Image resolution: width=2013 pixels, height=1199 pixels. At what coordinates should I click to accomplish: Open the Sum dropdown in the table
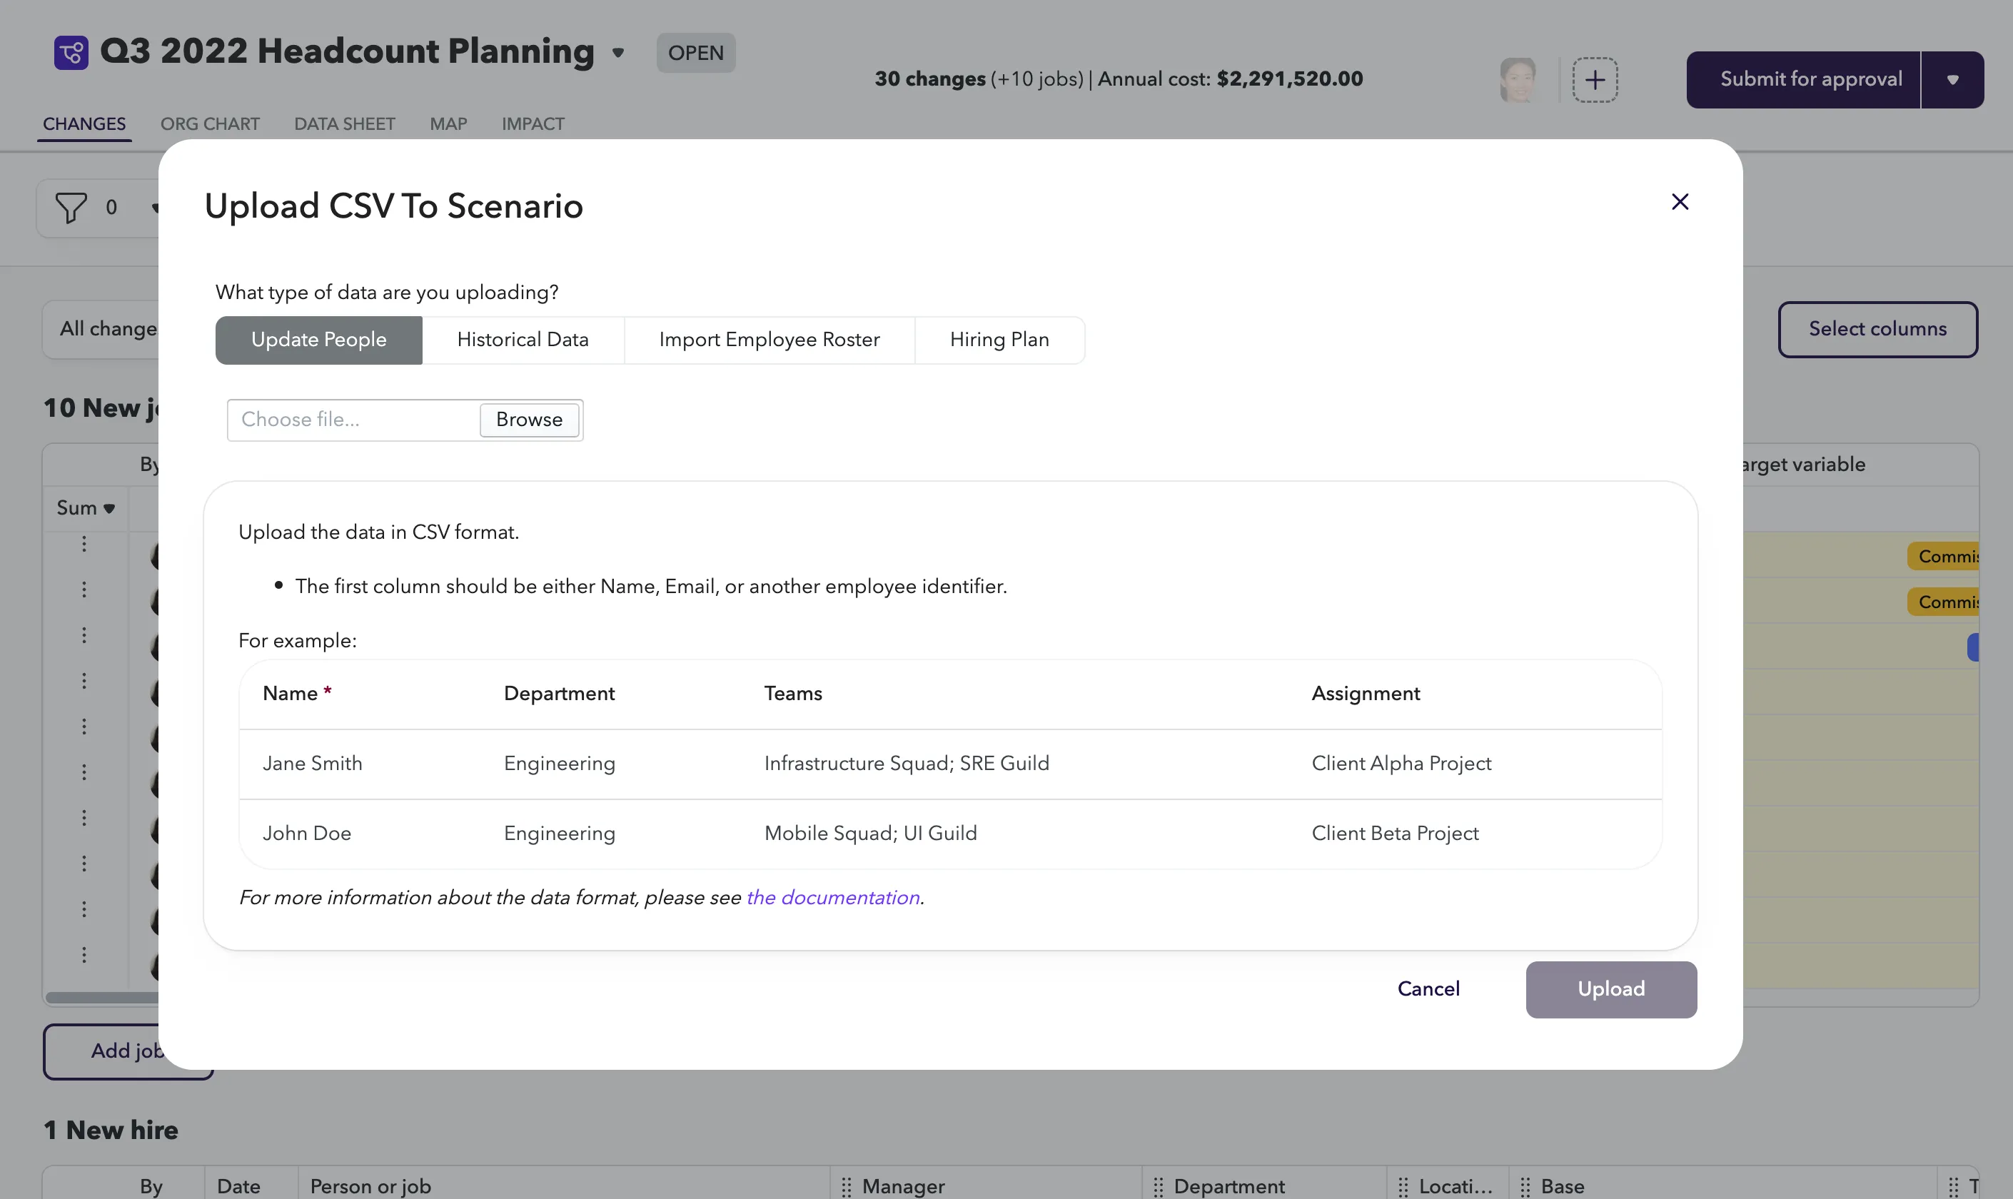click(86, 507)
